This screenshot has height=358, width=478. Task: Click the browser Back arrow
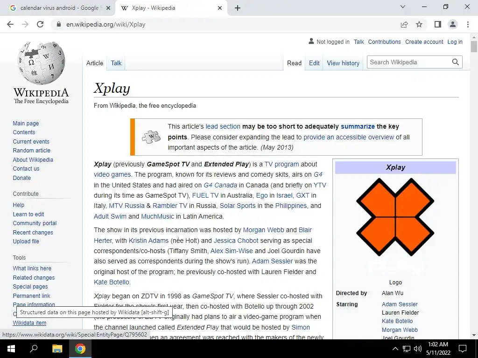click(x=10, y=24)
